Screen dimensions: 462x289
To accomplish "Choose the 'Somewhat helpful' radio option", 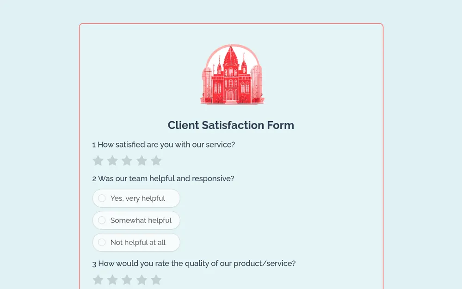I will [102, 221].
